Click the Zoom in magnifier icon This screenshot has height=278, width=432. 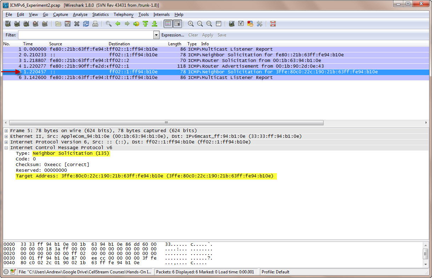point(191,24)
